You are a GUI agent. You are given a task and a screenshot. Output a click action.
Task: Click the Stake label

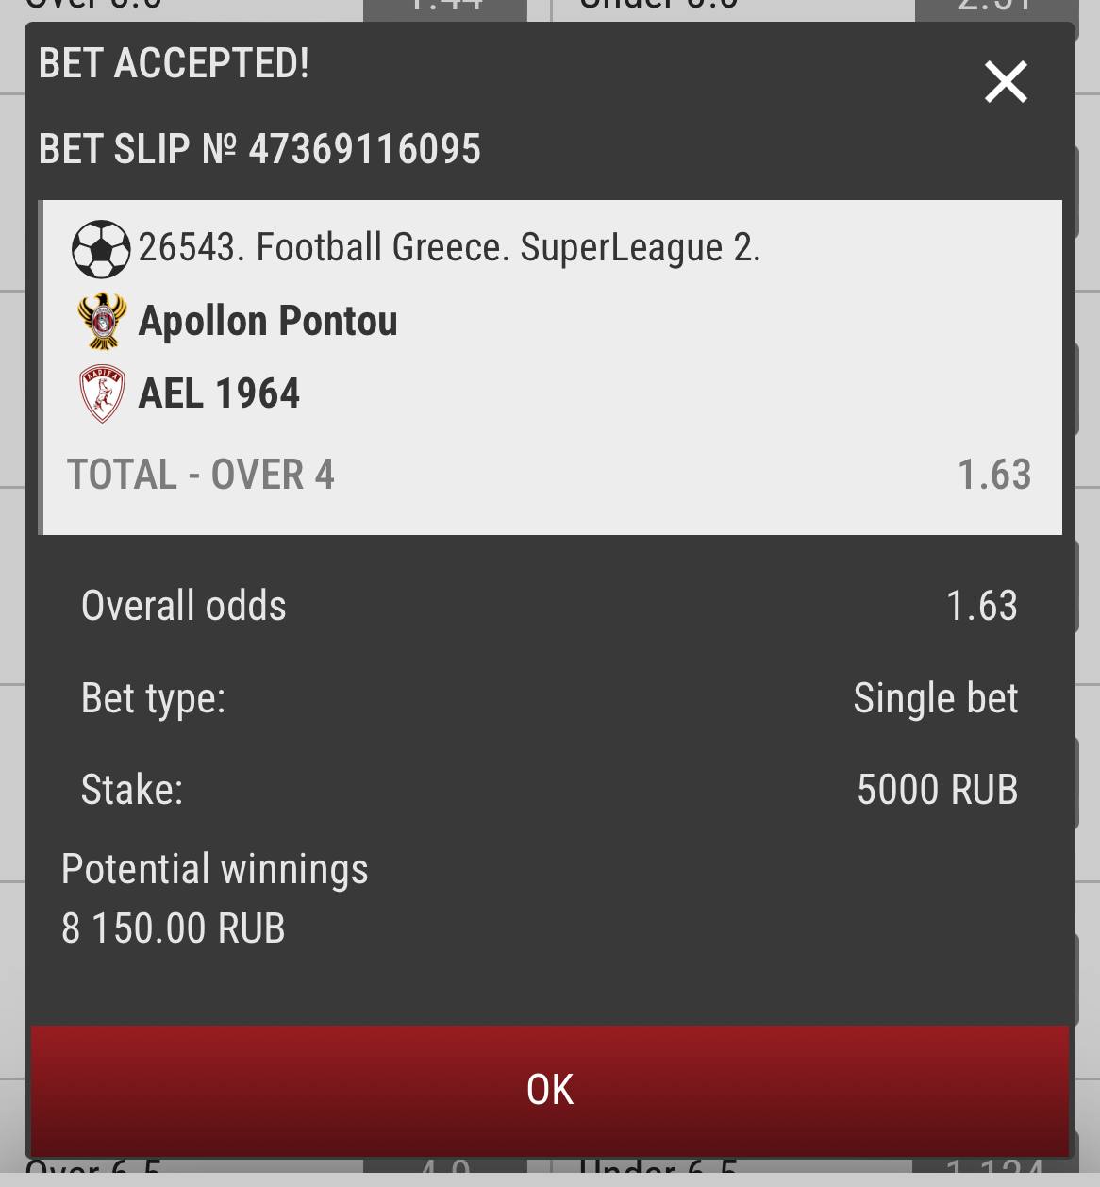(132, 790)
